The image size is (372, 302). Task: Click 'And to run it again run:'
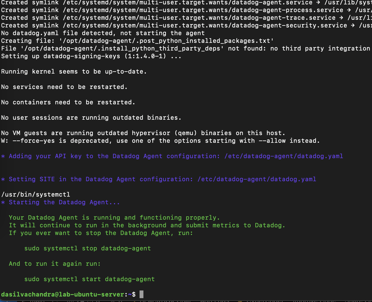55,264
